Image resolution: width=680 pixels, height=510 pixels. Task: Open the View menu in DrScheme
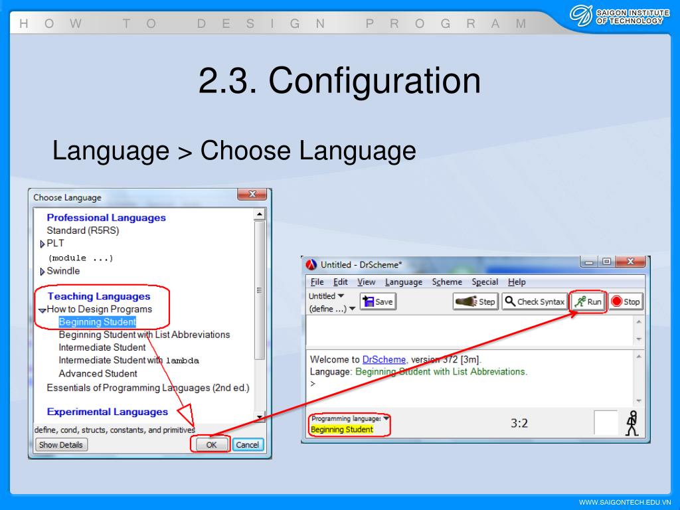click(366, 282)
